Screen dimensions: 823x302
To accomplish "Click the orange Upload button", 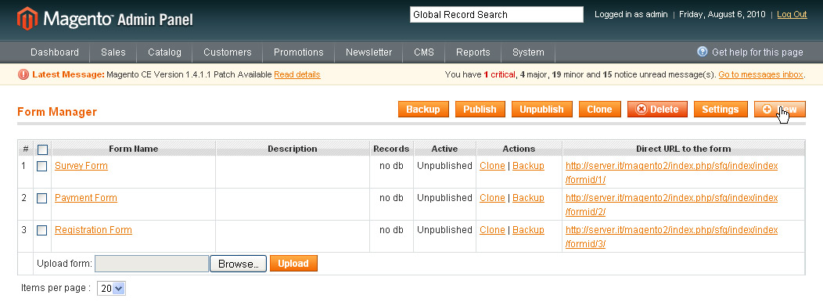I will (293, 264).
